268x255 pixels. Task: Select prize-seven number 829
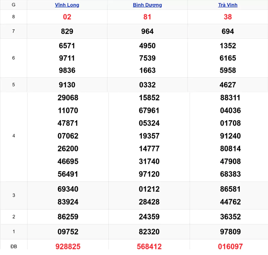[x=67, y=31]
